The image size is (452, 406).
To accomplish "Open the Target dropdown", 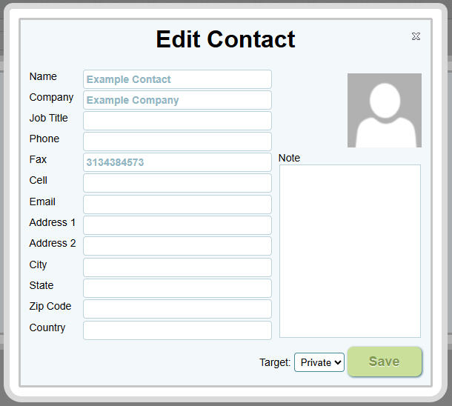I will (319, 362).
